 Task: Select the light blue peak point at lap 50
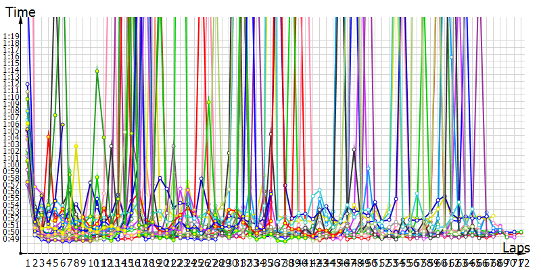368,167
